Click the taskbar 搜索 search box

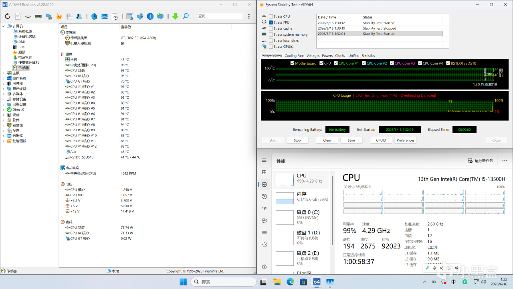pyautogui.click(x=224, y=282)
